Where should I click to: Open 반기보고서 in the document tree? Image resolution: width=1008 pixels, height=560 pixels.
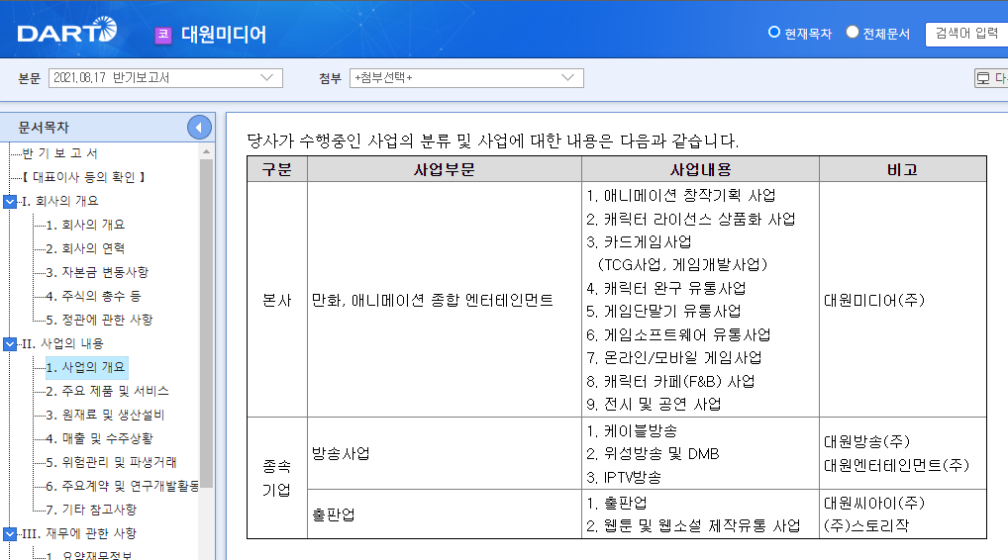[59, 153]
